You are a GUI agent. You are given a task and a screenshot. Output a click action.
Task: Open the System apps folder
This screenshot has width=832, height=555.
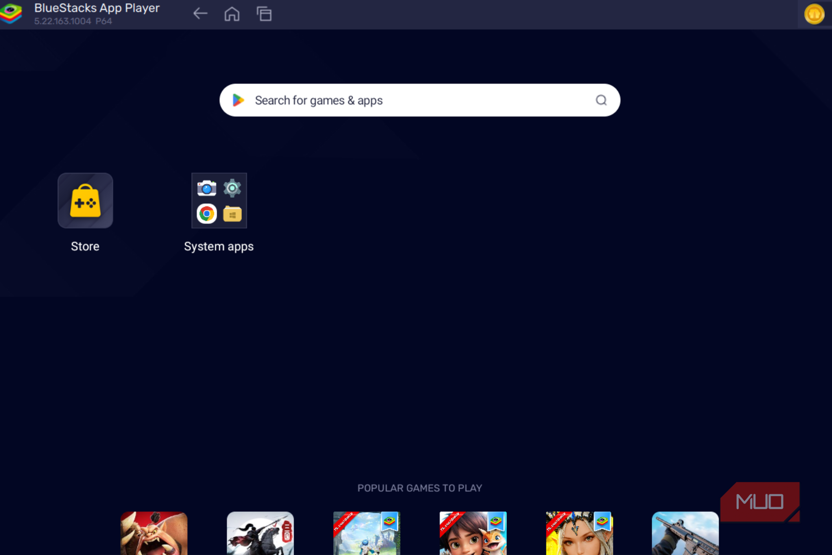218,200
